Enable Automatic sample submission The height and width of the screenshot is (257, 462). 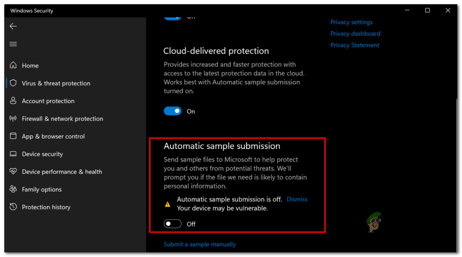(173, 223)
